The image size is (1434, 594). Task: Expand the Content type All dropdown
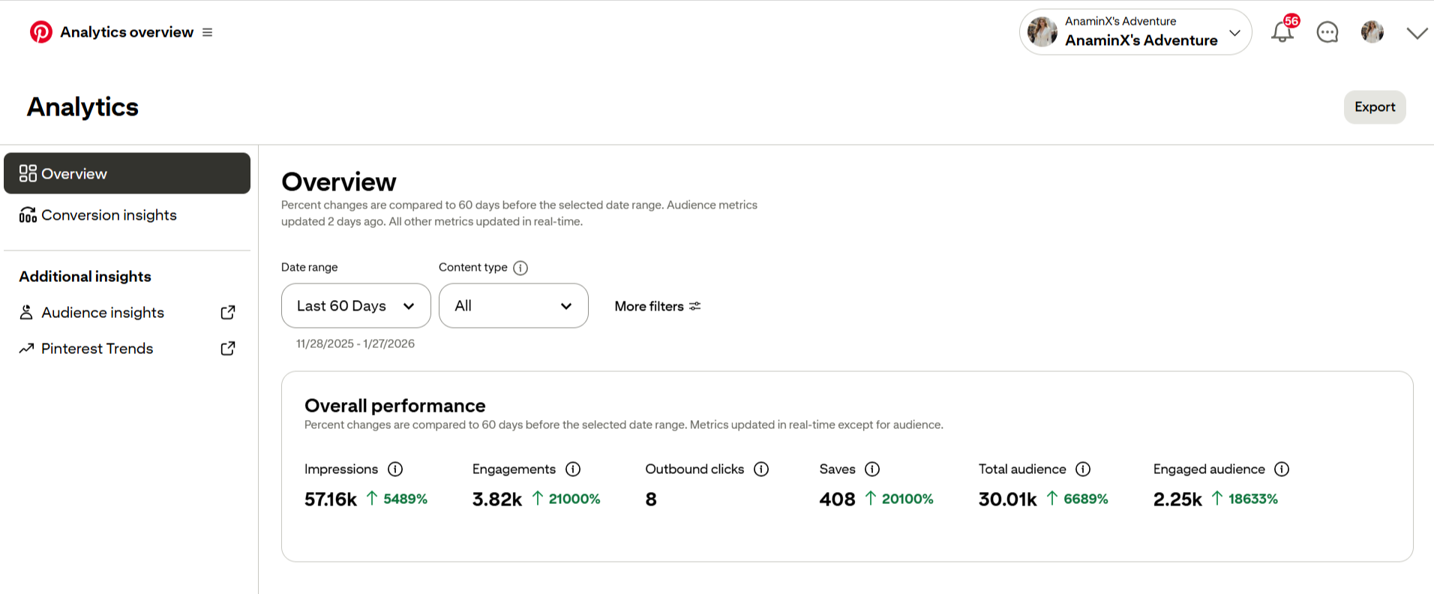513,305
